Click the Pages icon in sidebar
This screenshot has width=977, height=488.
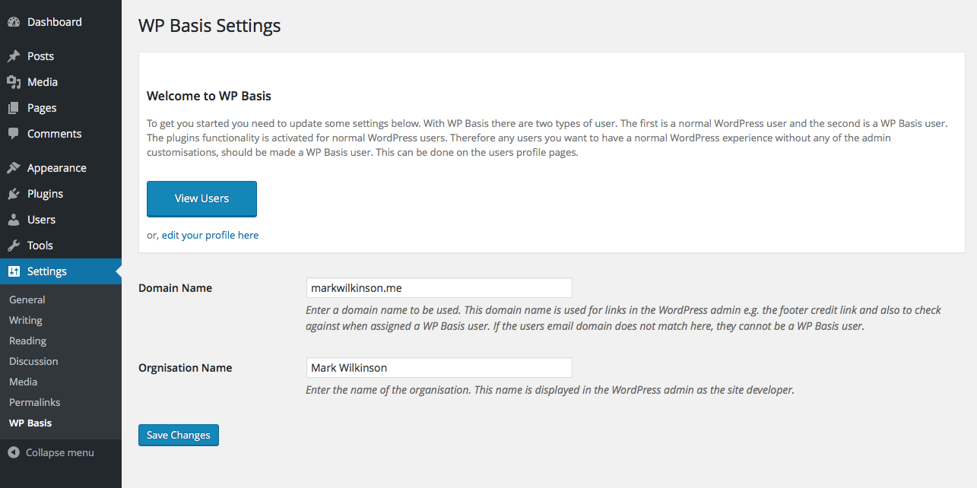click(14, 108)
